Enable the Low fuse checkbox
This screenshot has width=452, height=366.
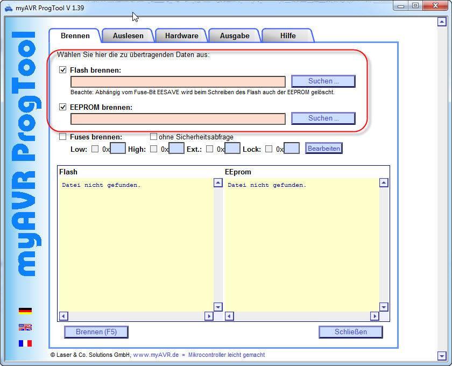(95, 149)
